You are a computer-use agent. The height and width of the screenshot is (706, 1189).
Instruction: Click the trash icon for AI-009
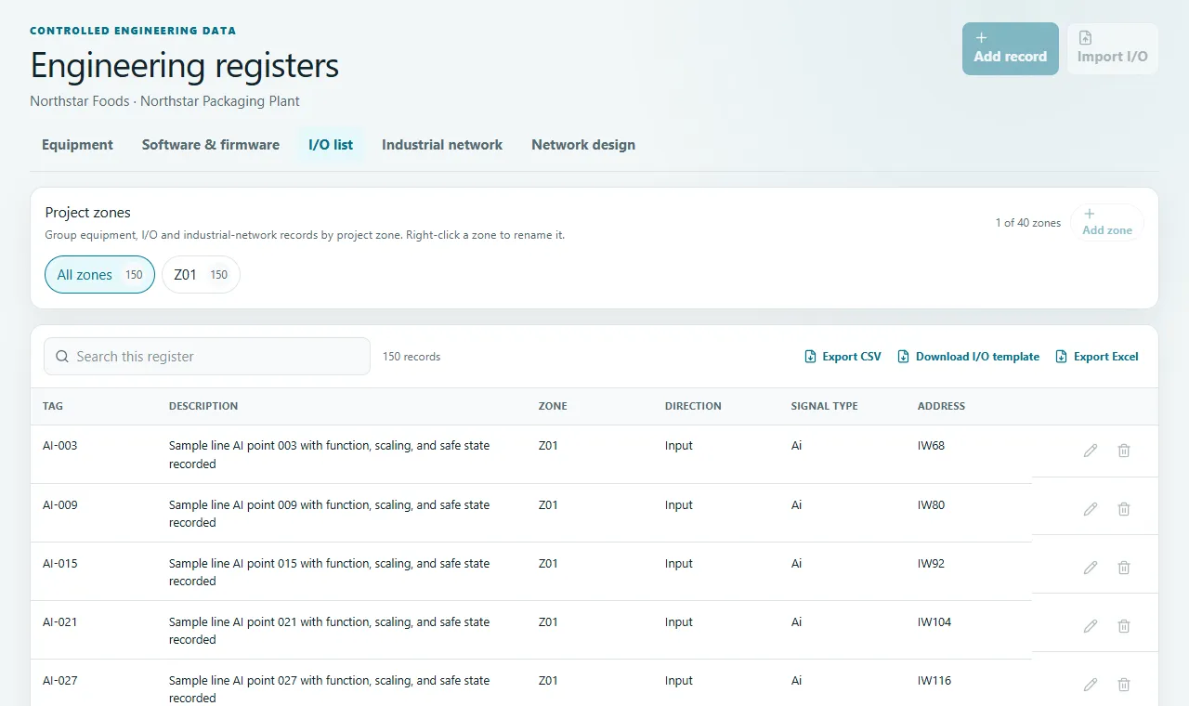tap(1124, 509)
